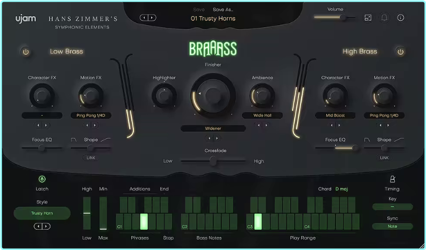
Task: Select previous preset arrow beside 01 Trusty Horns
Action: (144, 18)
